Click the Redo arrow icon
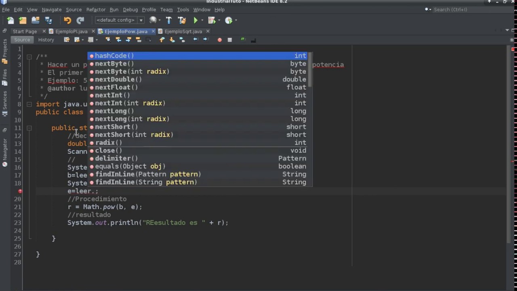This screenshot has height=291, width=517. (80, 20)
